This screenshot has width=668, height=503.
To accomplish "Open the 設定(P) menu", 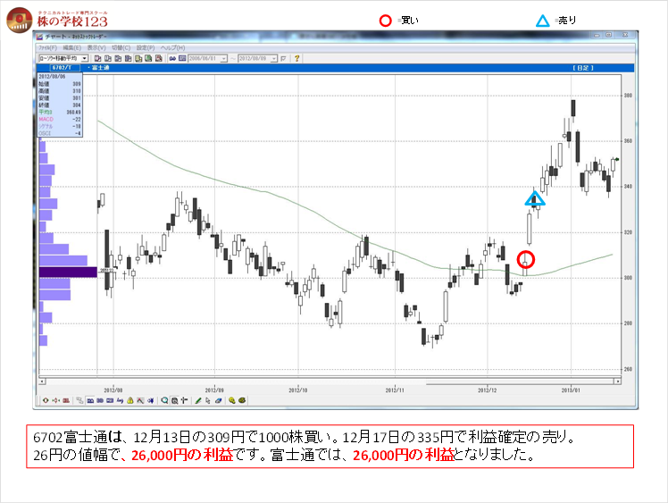I will (x=146, y=47).
